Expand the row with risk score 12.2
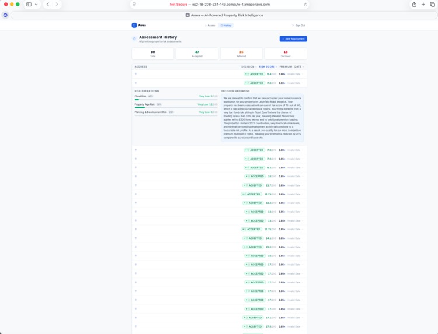Viewport: 438px width, 334px height. pyautogui.click(x=219, y=203)
